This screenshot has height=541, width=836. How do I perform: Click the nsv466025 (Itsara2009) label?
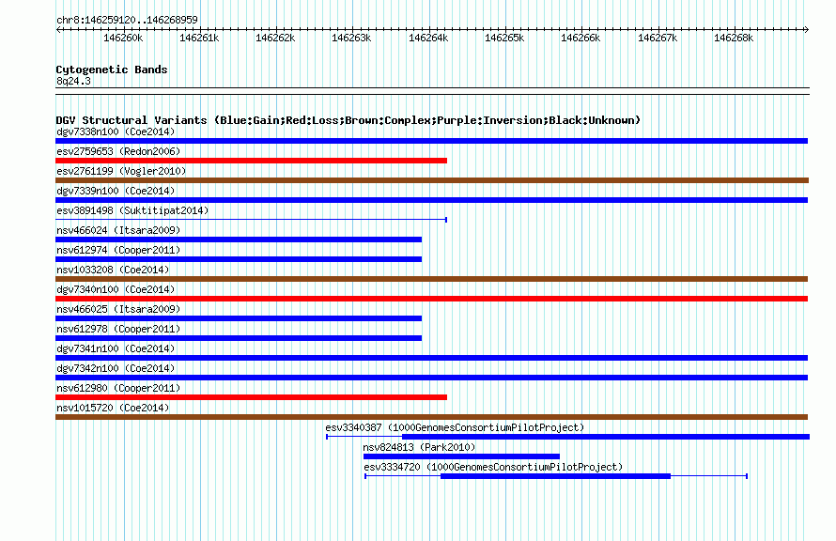[x=118, y=309]
